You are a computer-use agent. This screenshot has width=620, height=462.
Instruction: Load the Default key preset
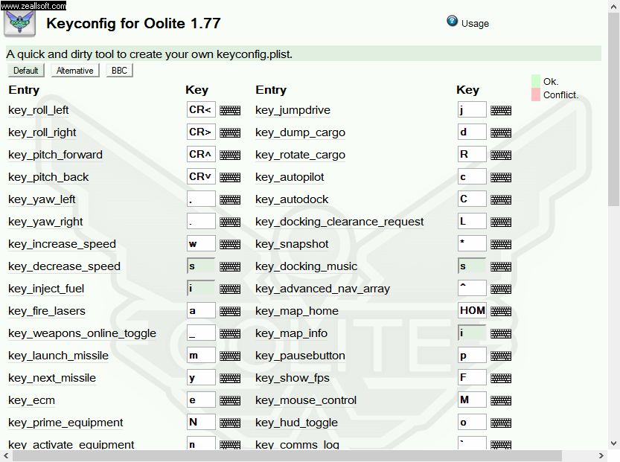pos(26,71)
